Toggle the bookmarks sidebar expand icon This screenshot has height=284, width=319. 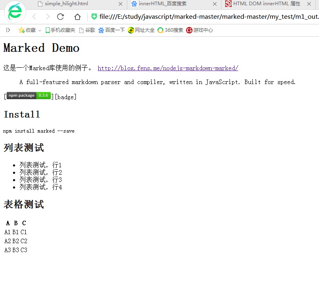pos(8,30)
